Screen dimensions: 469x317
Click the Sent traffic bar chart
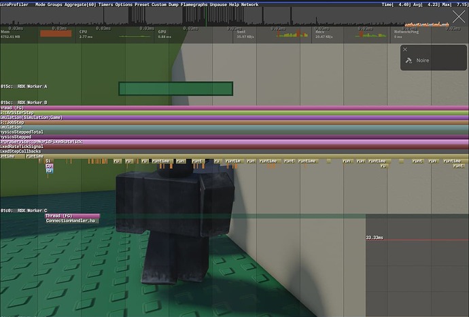point(292,33)
